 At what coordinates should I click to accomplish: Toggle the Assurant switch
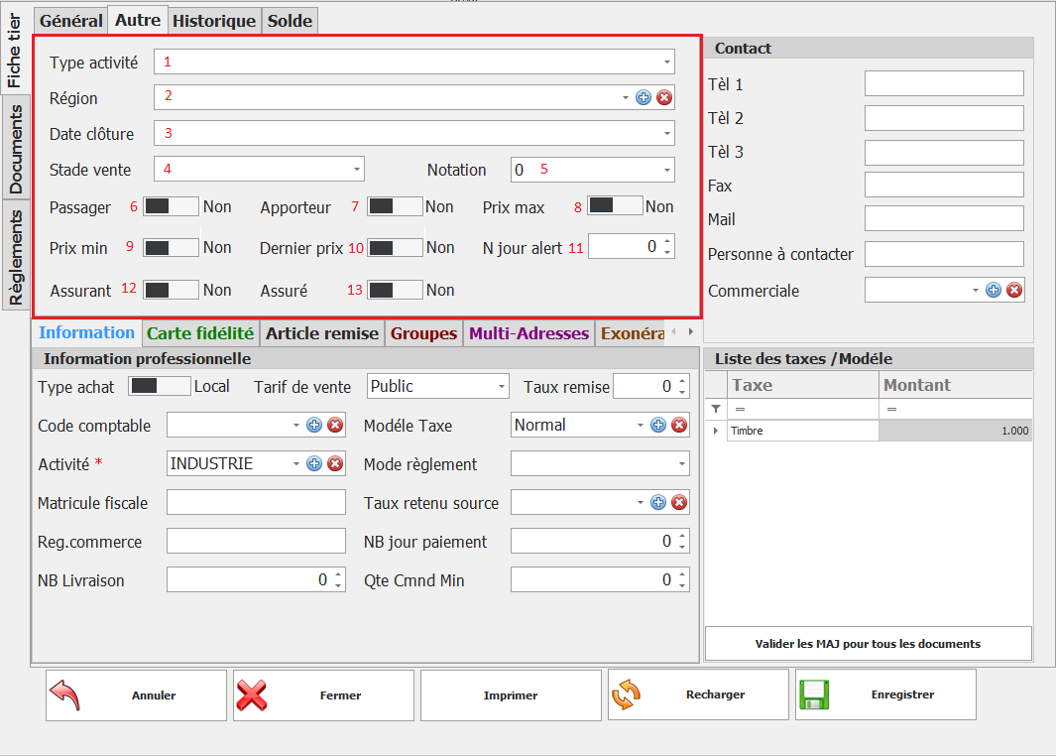click(171, 290)
